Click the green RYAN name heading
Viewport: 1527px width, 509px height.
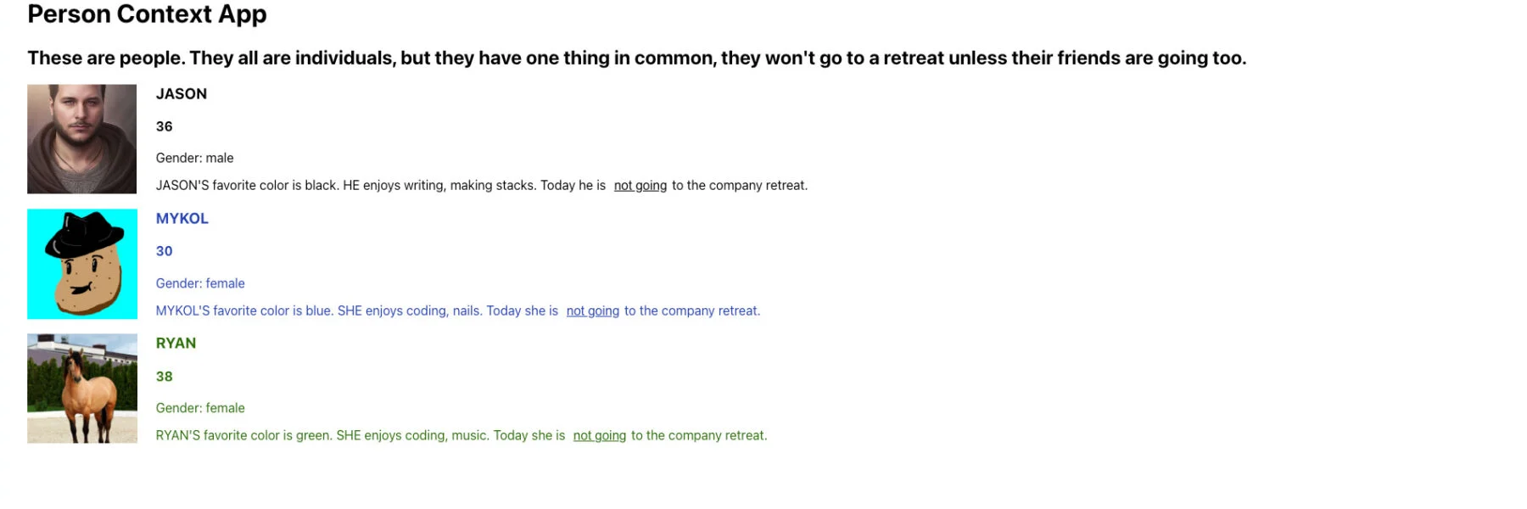[176, 344]
